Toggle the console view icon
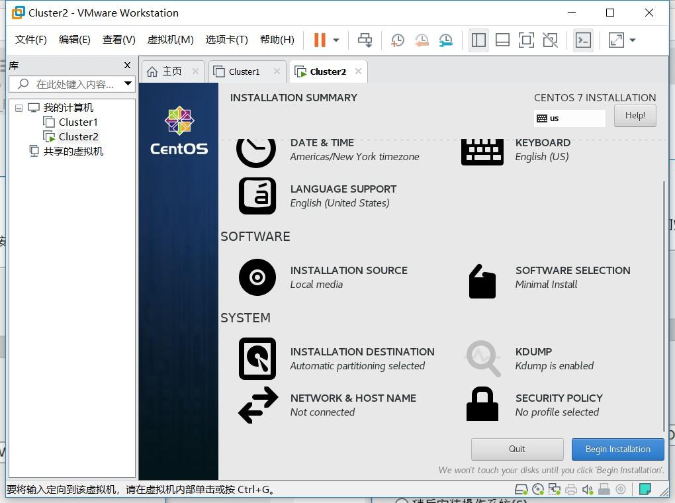This screenshot has height=503, width=675. pos(583,40)
